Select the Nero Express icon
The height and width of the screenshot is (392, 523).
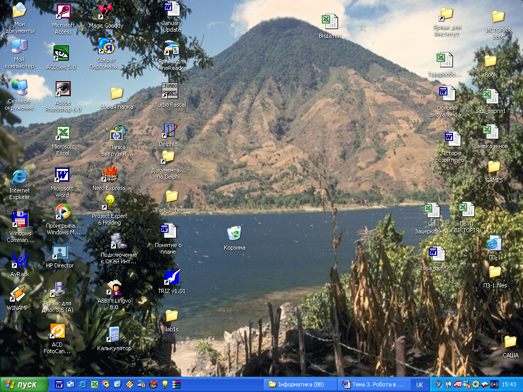click(109, 175)
